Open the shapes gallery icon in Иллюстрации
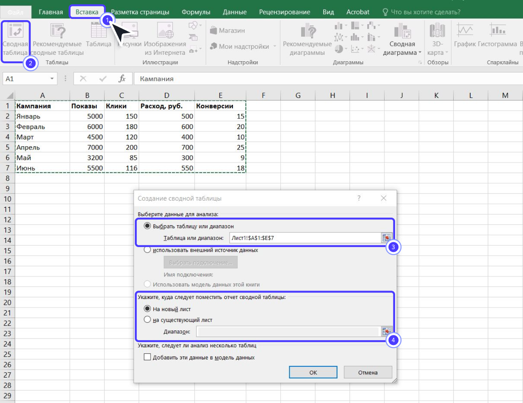The image size is (523, 403). pos(193,26)
